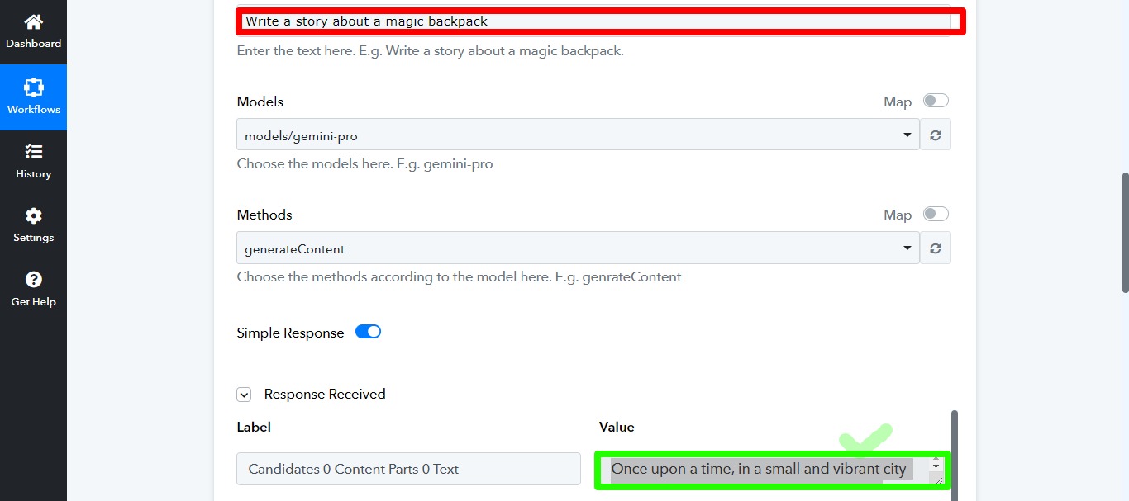1129x501 pixels.
Task: Click the History label in sidebar
Action: pos(34,174)
